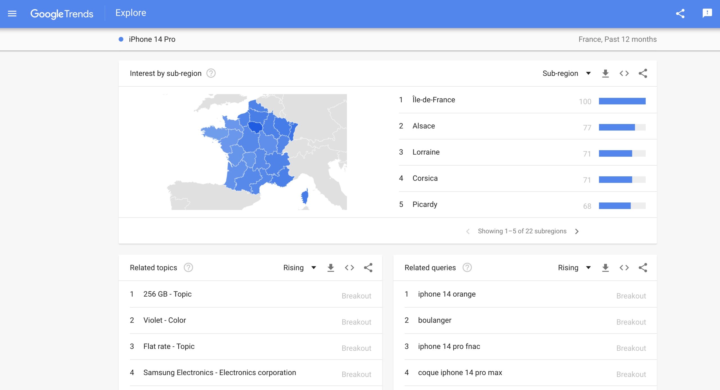Open help for Interest by sub-region
Screen dimensions: 720x390
[211, 73]
